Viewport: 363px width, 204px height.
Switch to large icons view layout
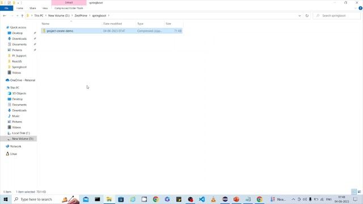pos(359,192)
